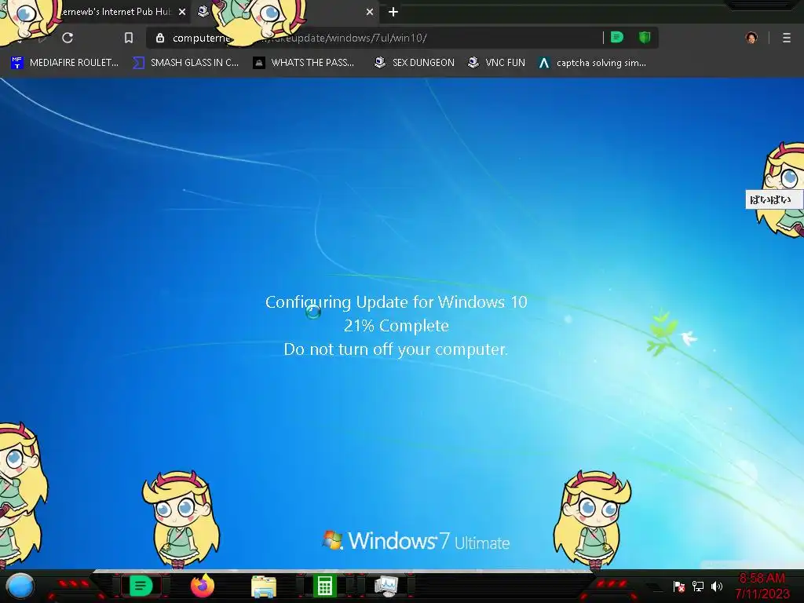The width and height of the screenshot is (804, 603).
Task: Open the captcha solving sim... bookmark
Action: pos(592,63)
